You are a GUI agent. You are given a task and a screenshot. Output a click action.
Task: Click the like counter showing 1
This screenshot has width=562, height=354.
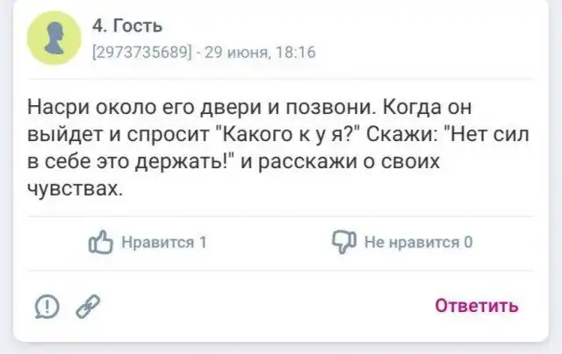203,244
